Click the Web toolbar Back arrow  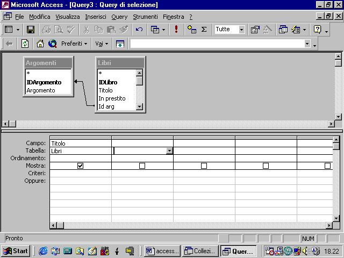(9, 44)
